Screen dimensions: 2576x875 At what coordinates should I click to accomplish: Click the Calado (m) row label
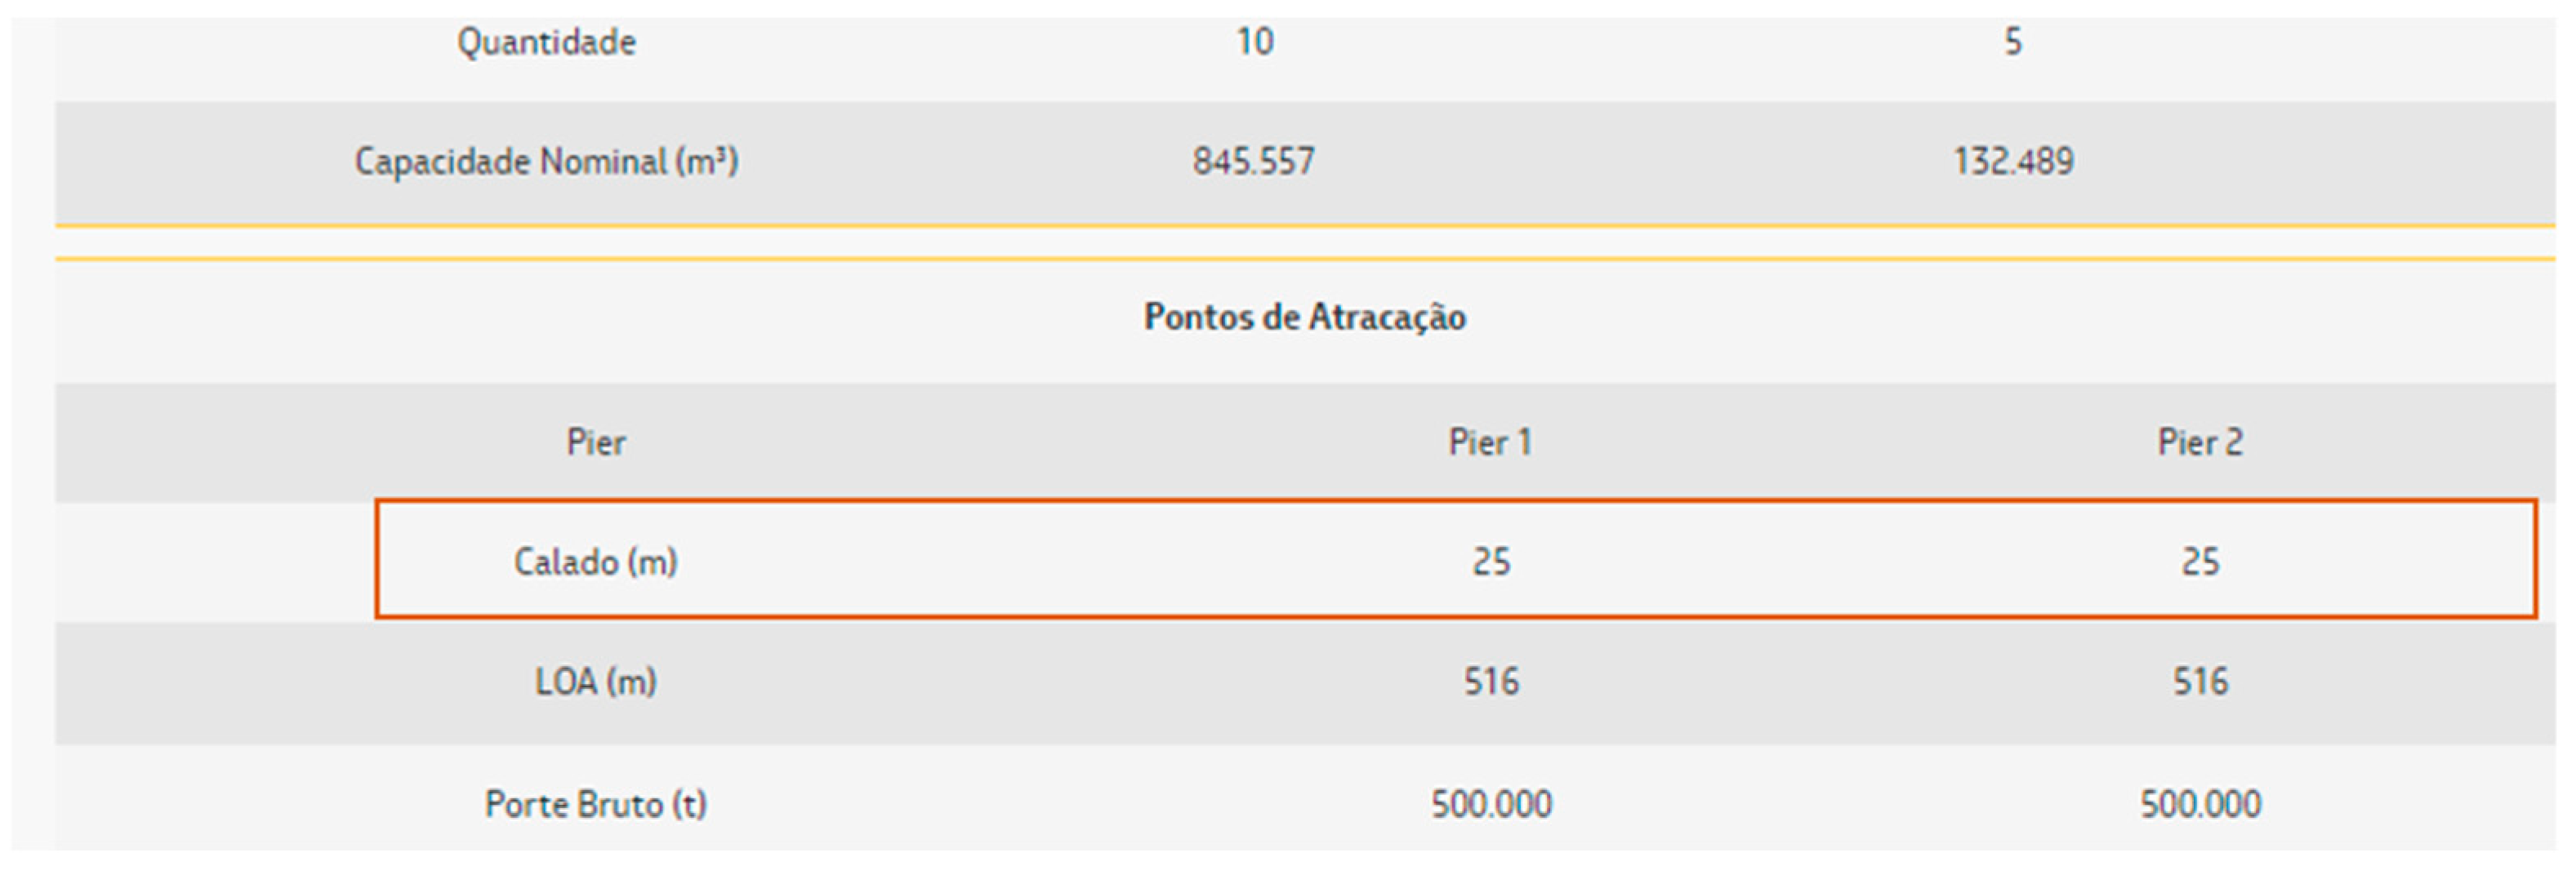[596, 562]
